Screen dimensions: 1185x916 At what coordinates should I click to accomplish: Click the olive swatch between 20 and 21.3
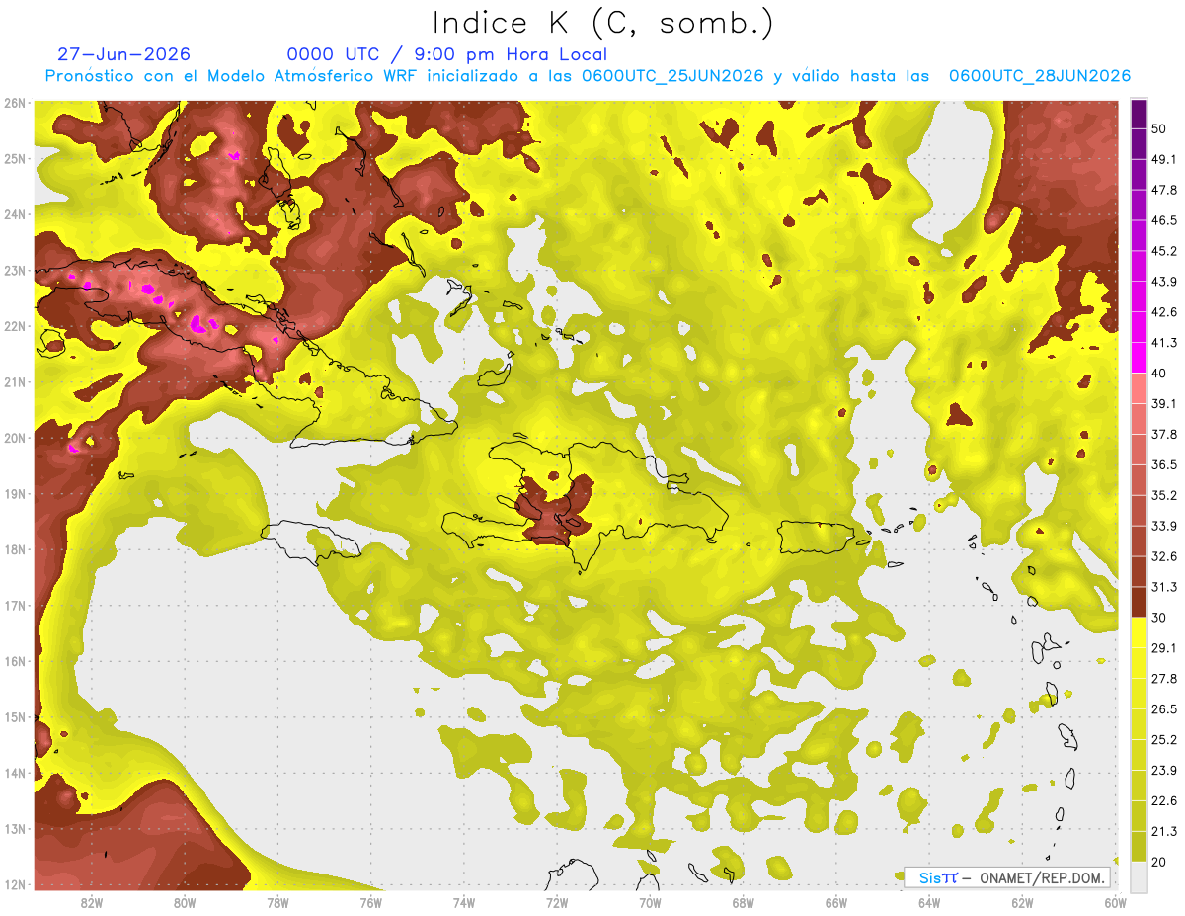[1139, 846]
